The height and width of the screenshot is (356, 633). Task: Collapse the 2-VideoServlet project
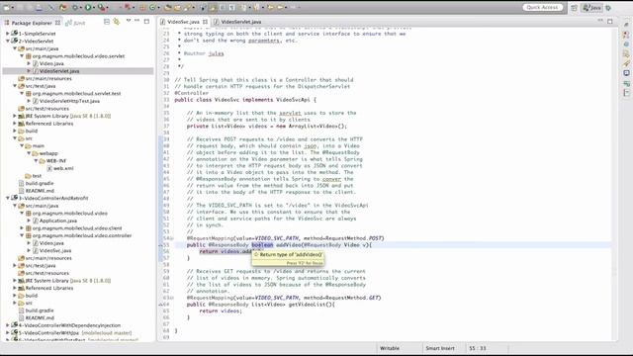pyautogui.click(x=8, y=41)
